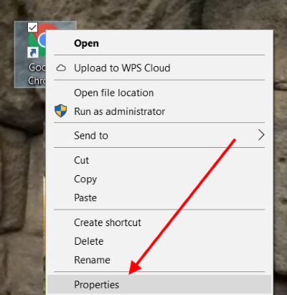This screenshot has height=295, width=287.
Task: Expand the Send to arrow chevron
Action: tap(261, 135)
